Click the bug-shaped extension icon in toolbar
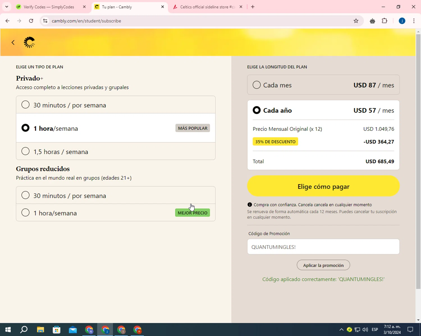 click(372, 21)
